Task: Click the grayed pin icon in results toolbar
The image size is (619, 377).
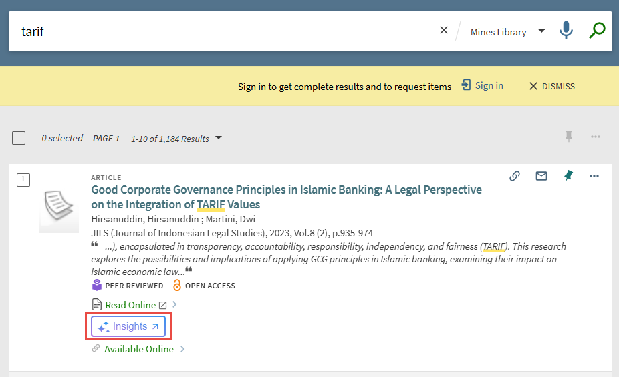Action: click(x=569, y=137)
